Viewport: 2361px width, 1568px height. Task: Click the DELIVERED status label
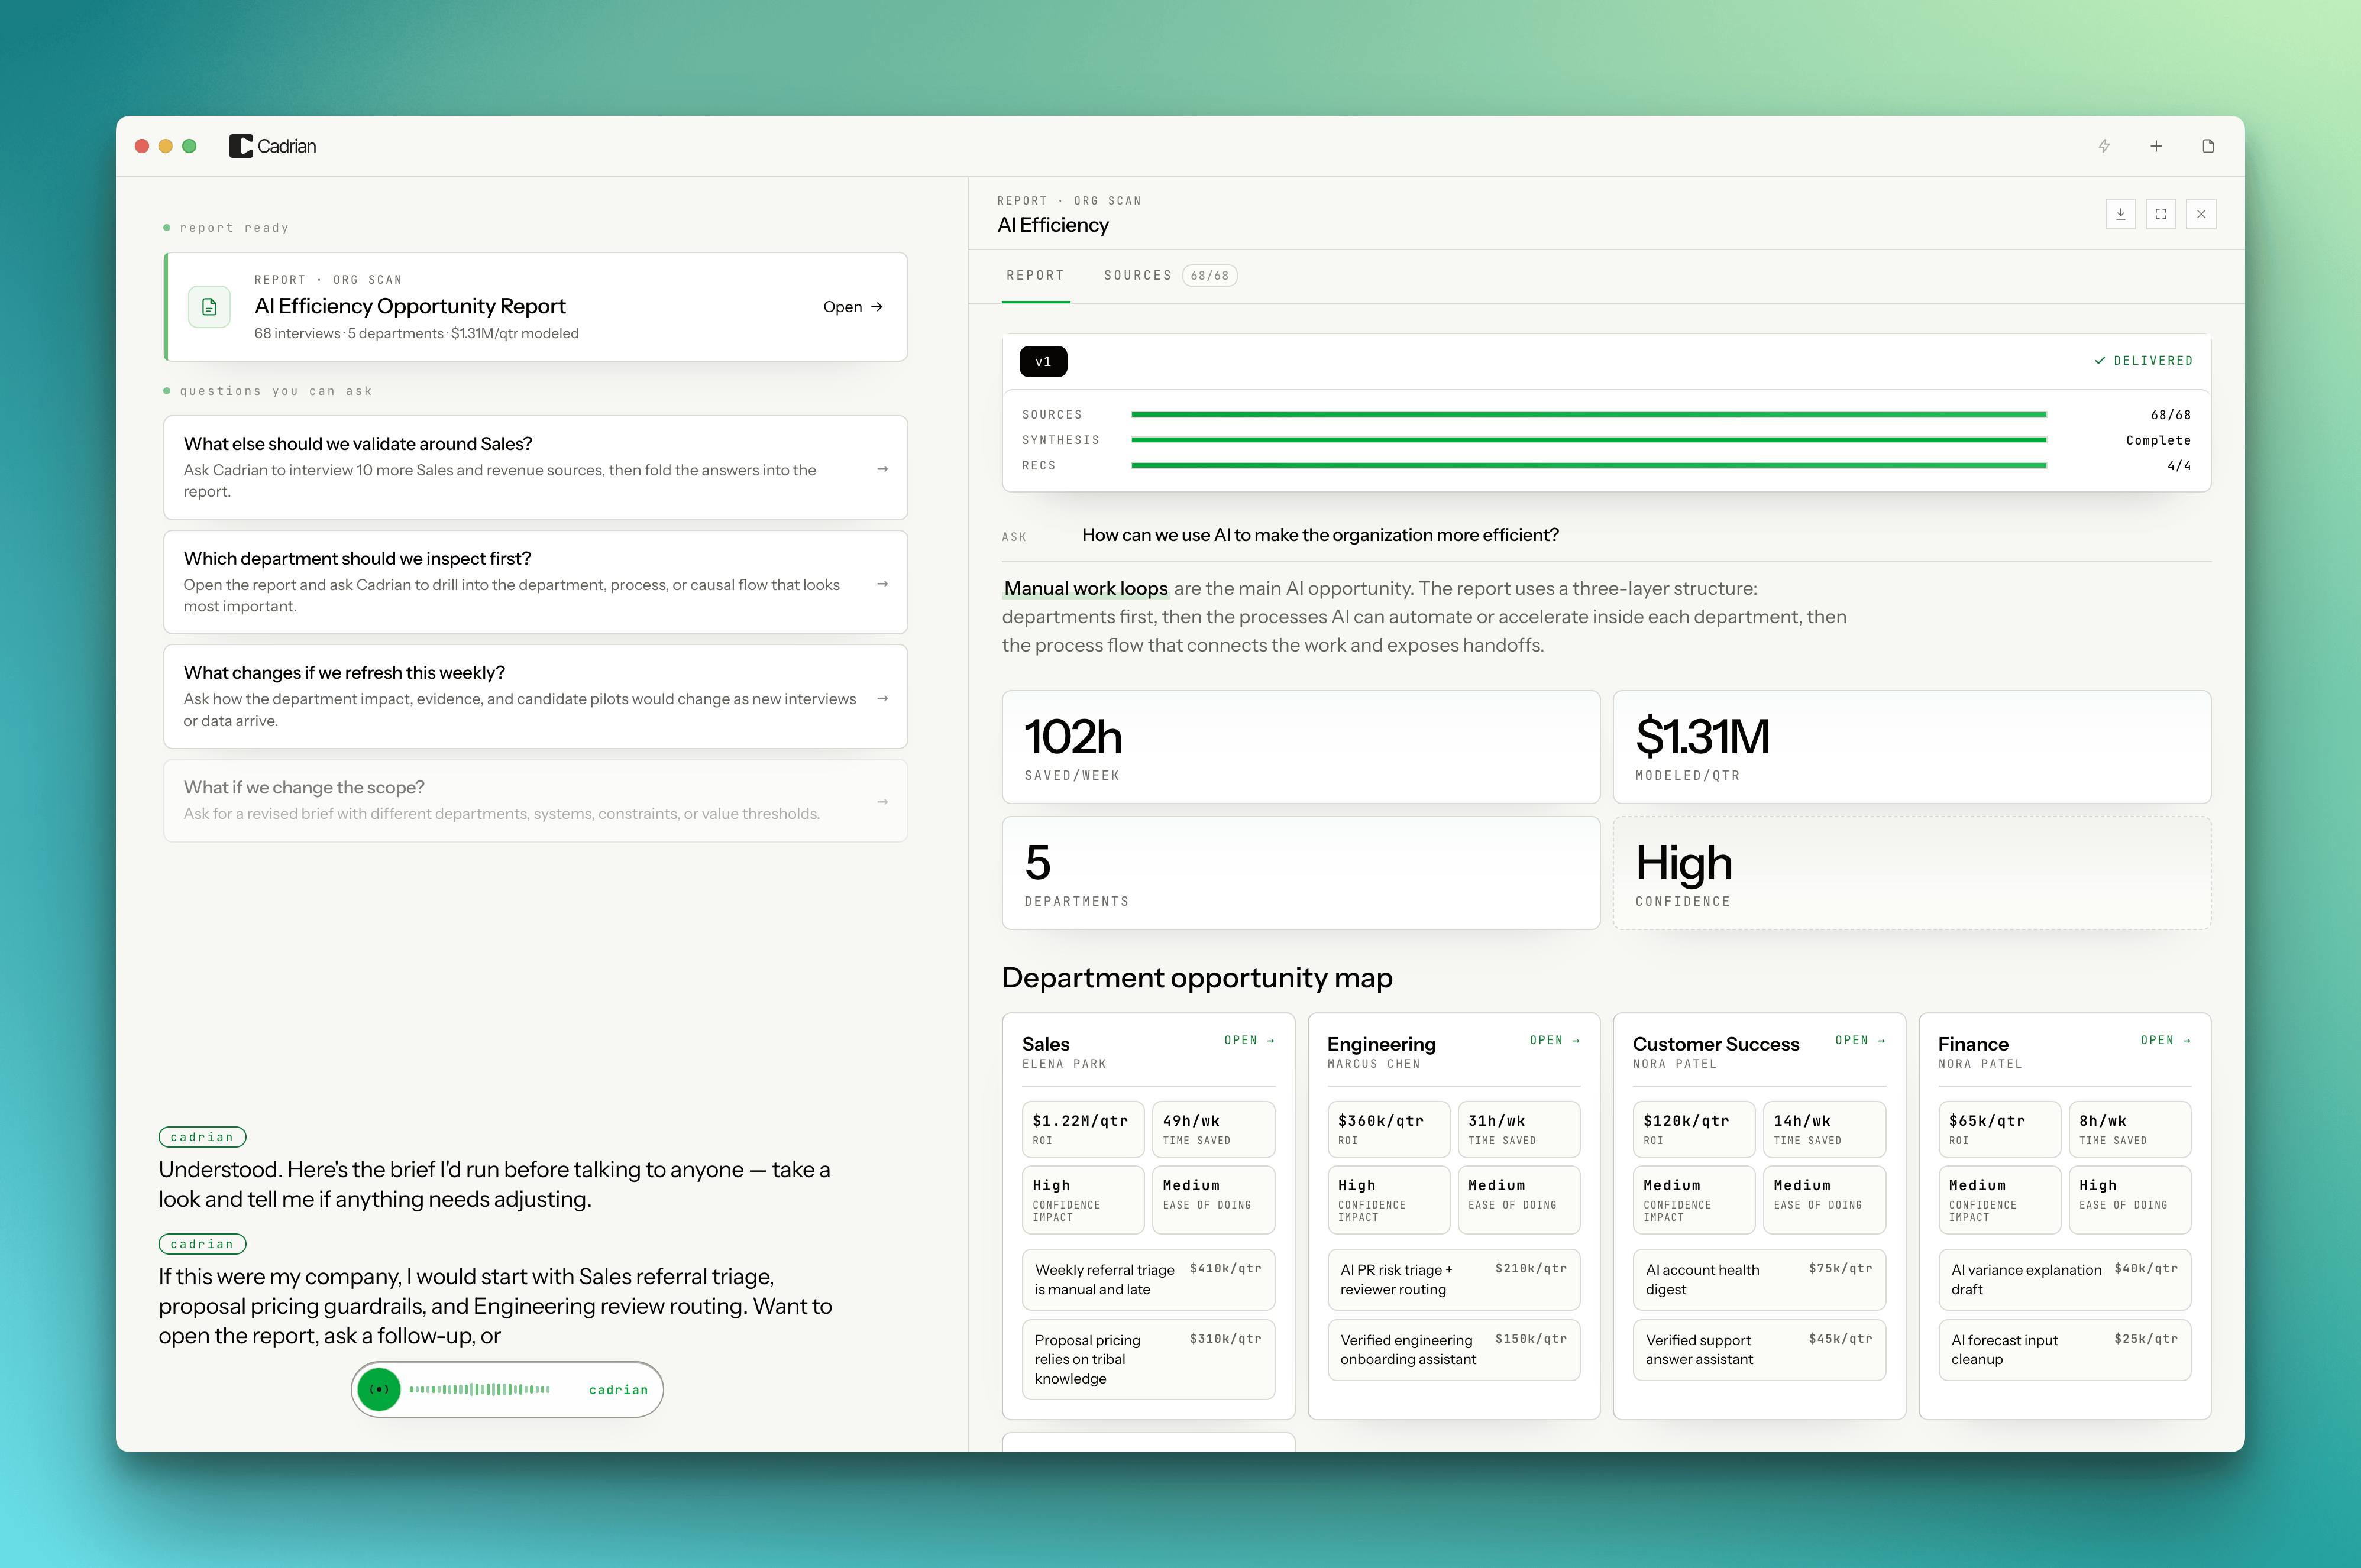pos(2143,361)
